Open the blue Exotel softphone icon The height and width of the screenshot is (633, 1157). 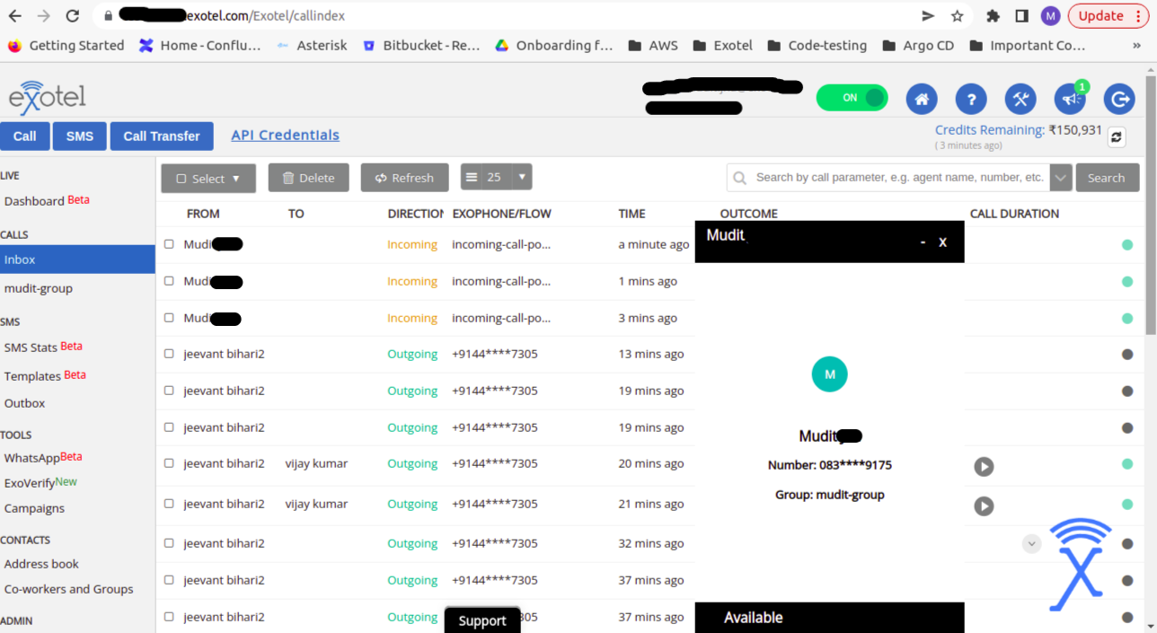coord(1080,564)
